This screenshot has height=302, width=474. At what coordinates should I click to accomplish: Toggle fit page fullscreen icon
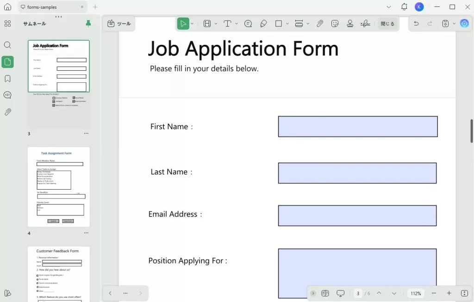click(464, 293)
